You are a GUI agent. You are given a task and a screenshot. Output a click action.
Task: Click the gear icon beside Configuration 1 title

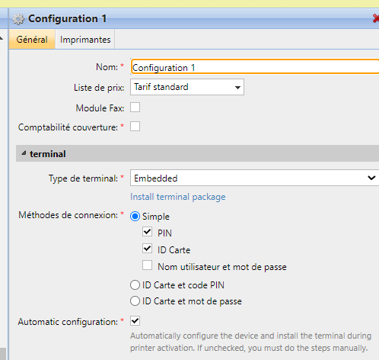point(18,19)
